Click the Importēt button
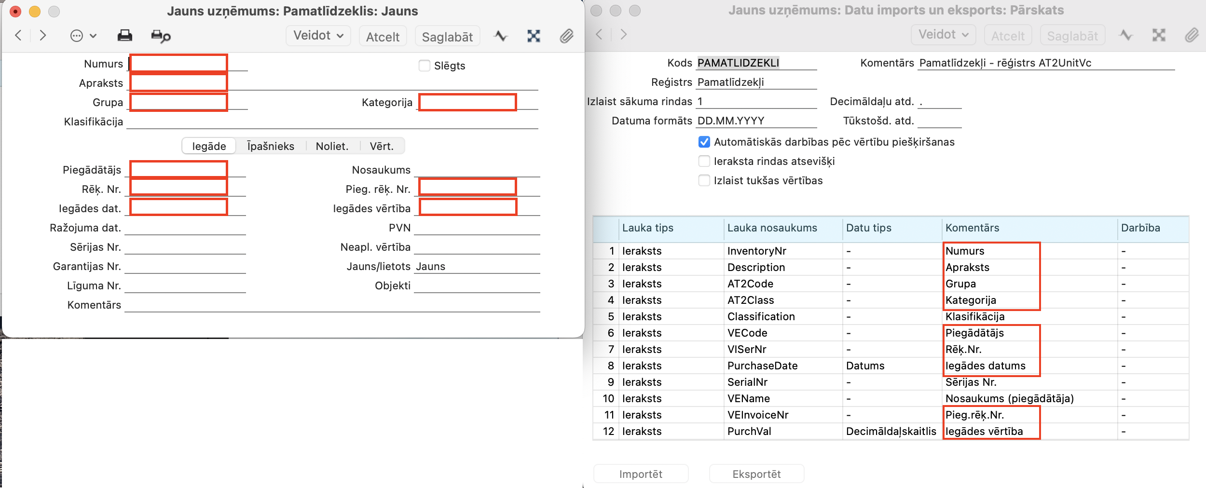The width and height of the screenshot is (1206, 488). [x=641, y=474]
